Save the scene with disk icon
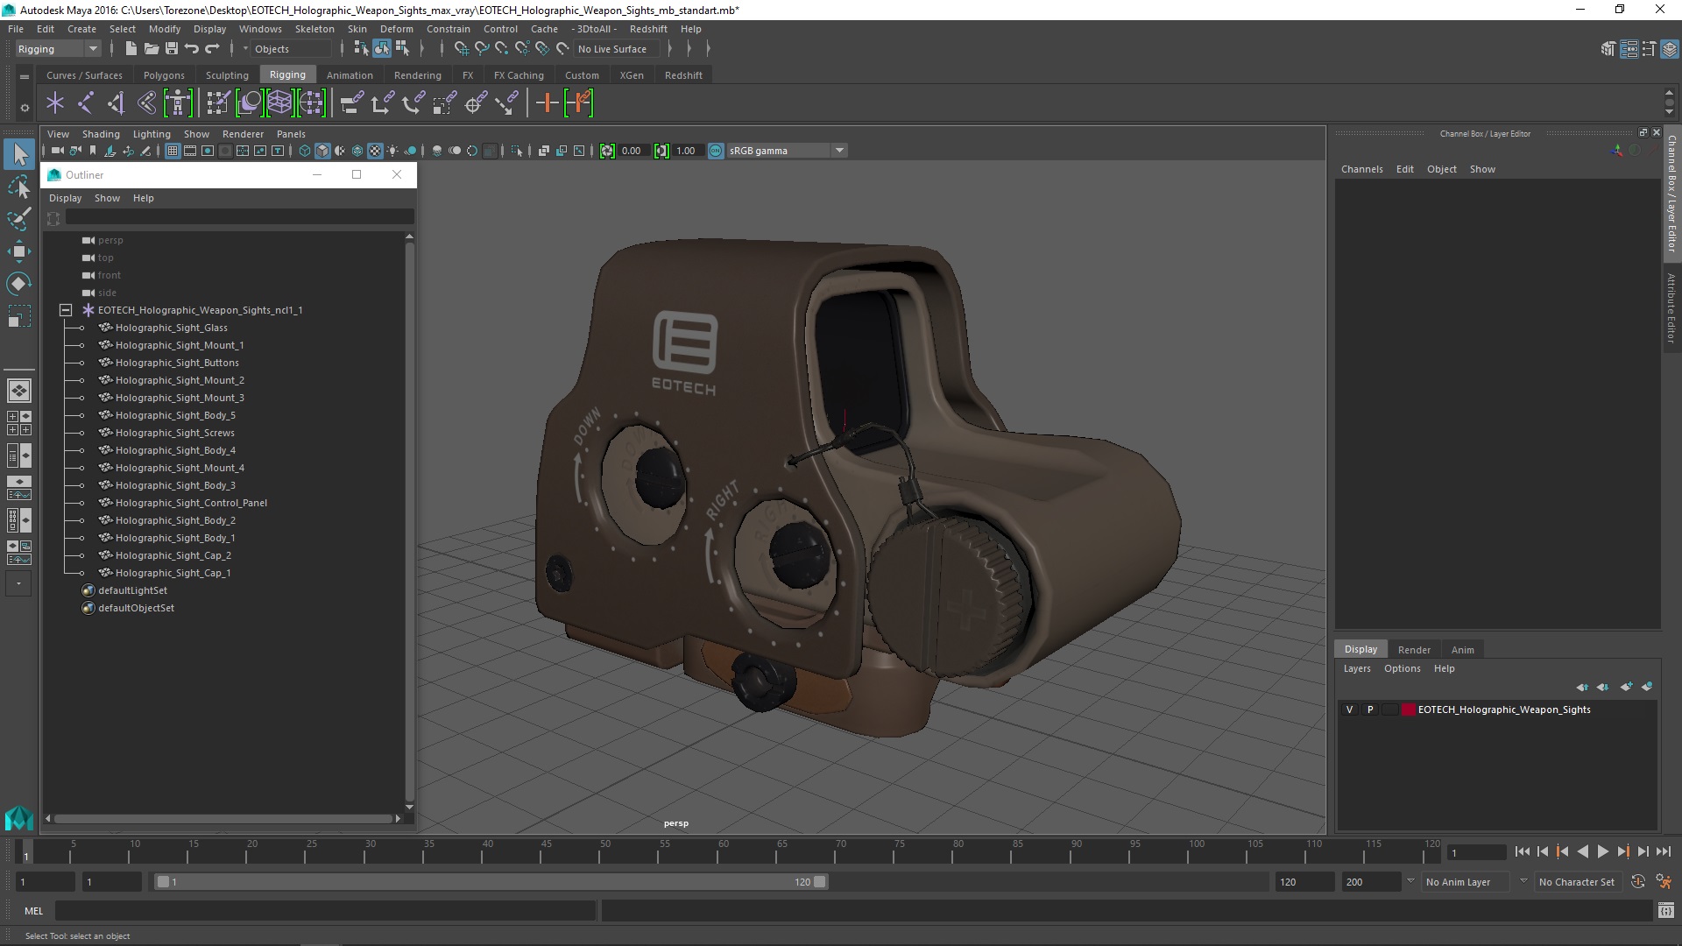 [x=172, y=49]
